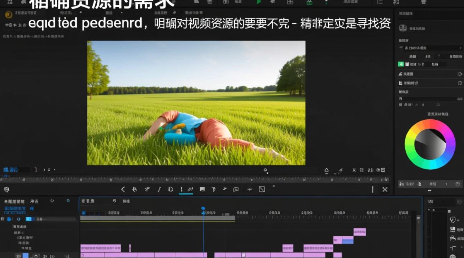Click the blue label at the preview's bottom left
The image size is (464, 258).
coord(10,170)
